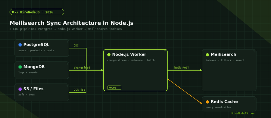Click 'indexes · filters · search' text
This screenshot has height=118, width=271.
coord(225,60)
